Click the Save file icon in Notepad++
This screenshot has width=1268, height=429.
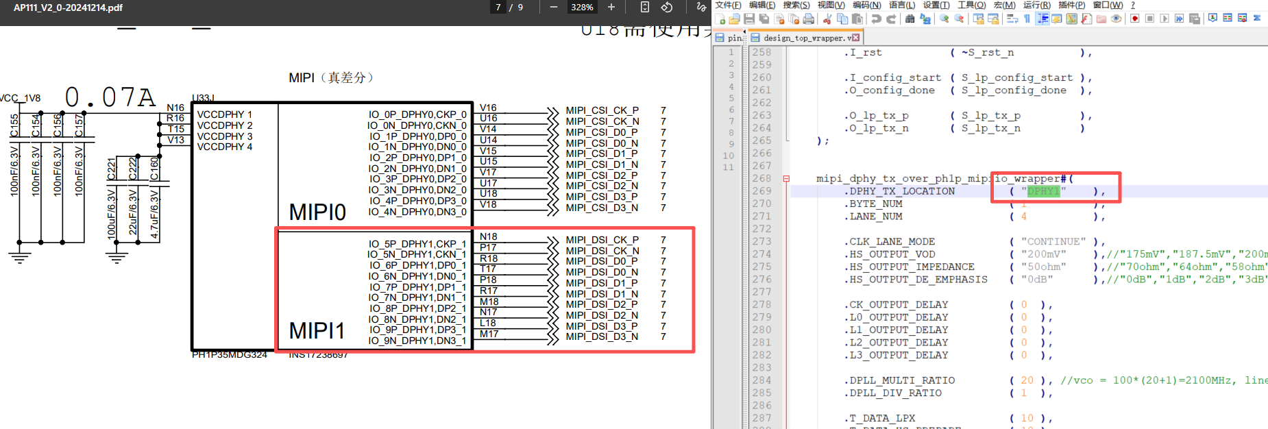(x=749, y=19)
